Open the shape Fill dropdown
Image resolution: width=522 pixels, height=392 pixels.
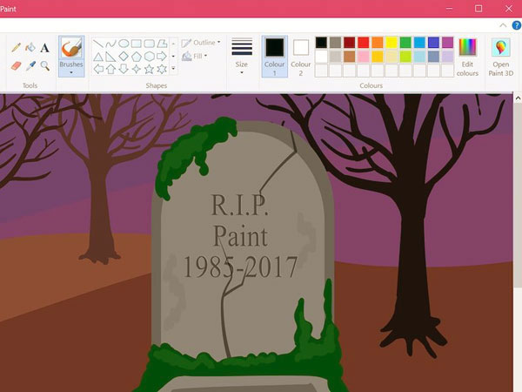pyautogui.click(x=195, y=56)
